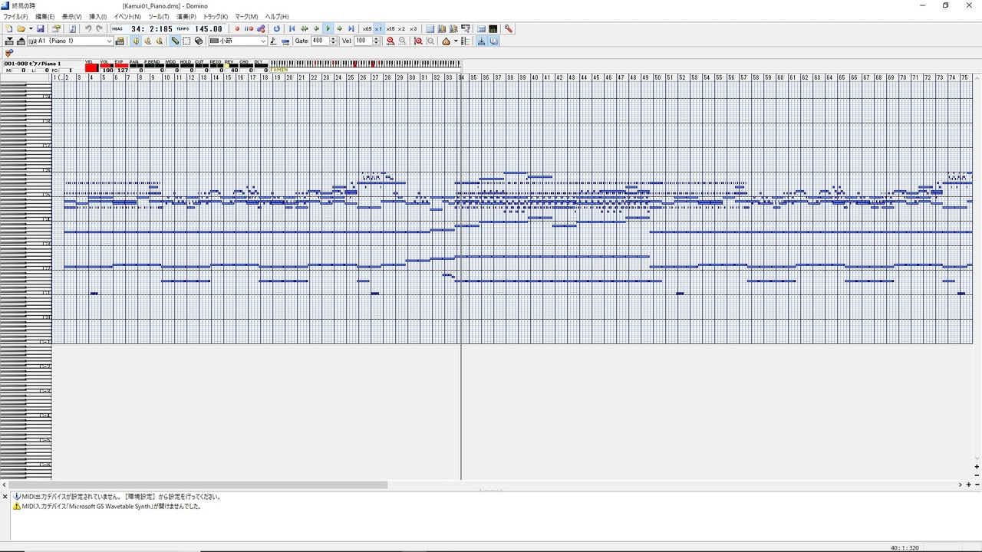This screenshot has height=552, width=982.
Task: Toggle the onion skin icon
Action: (x=446, y=41)
